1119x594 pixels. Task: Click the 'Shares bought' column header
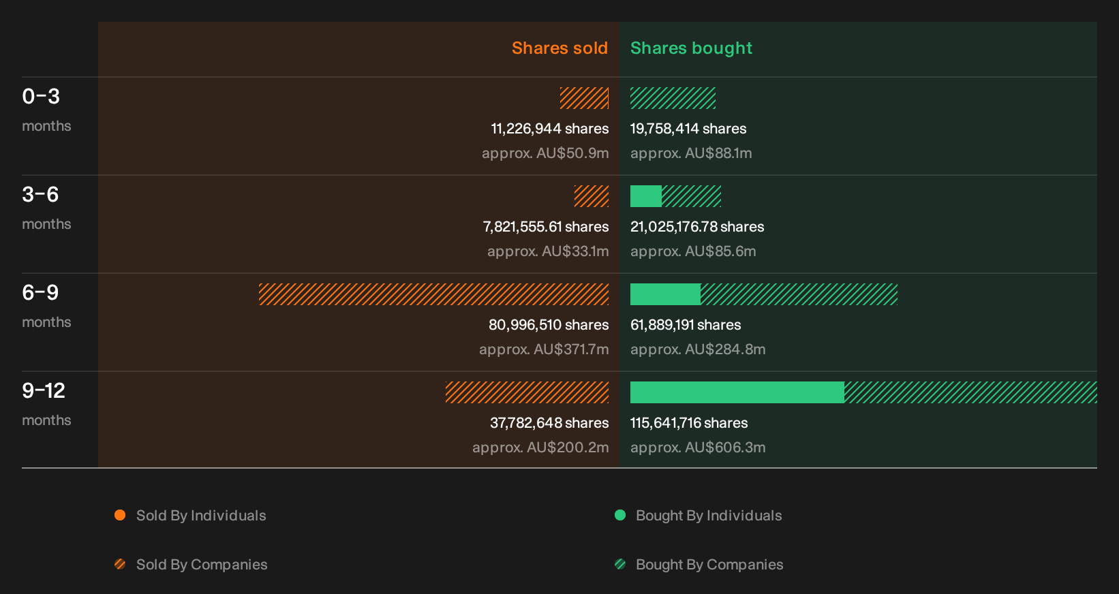(691, 48)
